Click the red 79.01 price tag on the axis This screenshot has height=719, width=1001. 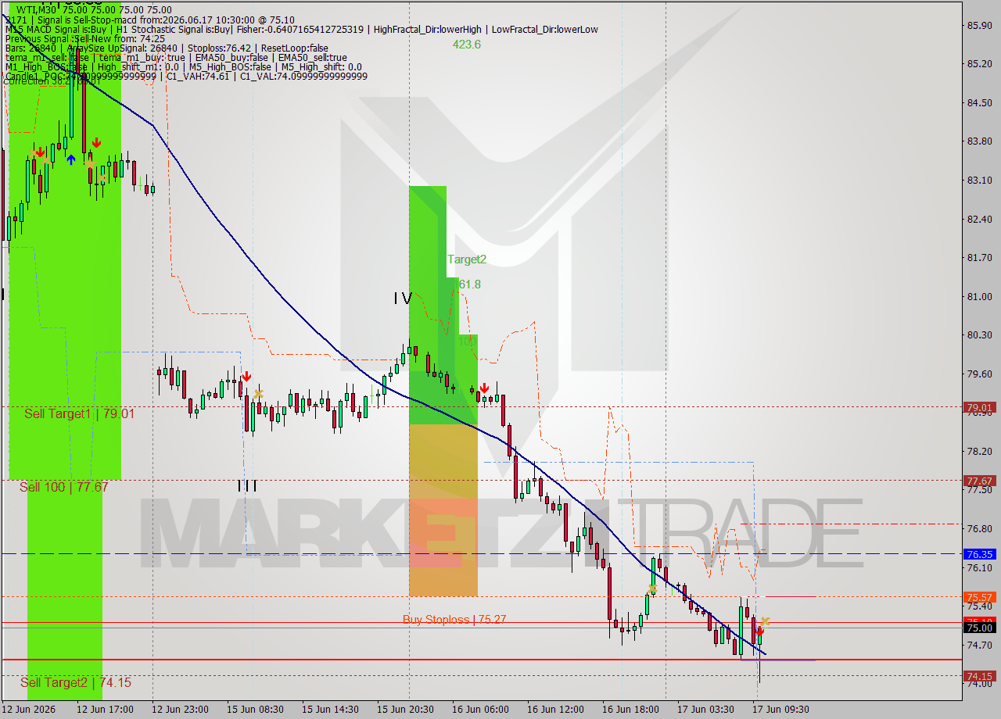(x=980, y=407)
